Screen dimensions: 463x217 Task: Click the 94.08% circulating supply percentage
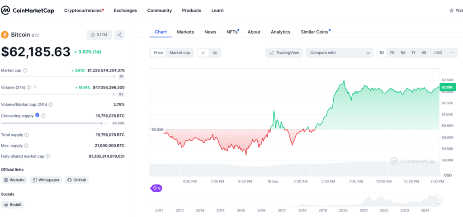pos(118,123)
